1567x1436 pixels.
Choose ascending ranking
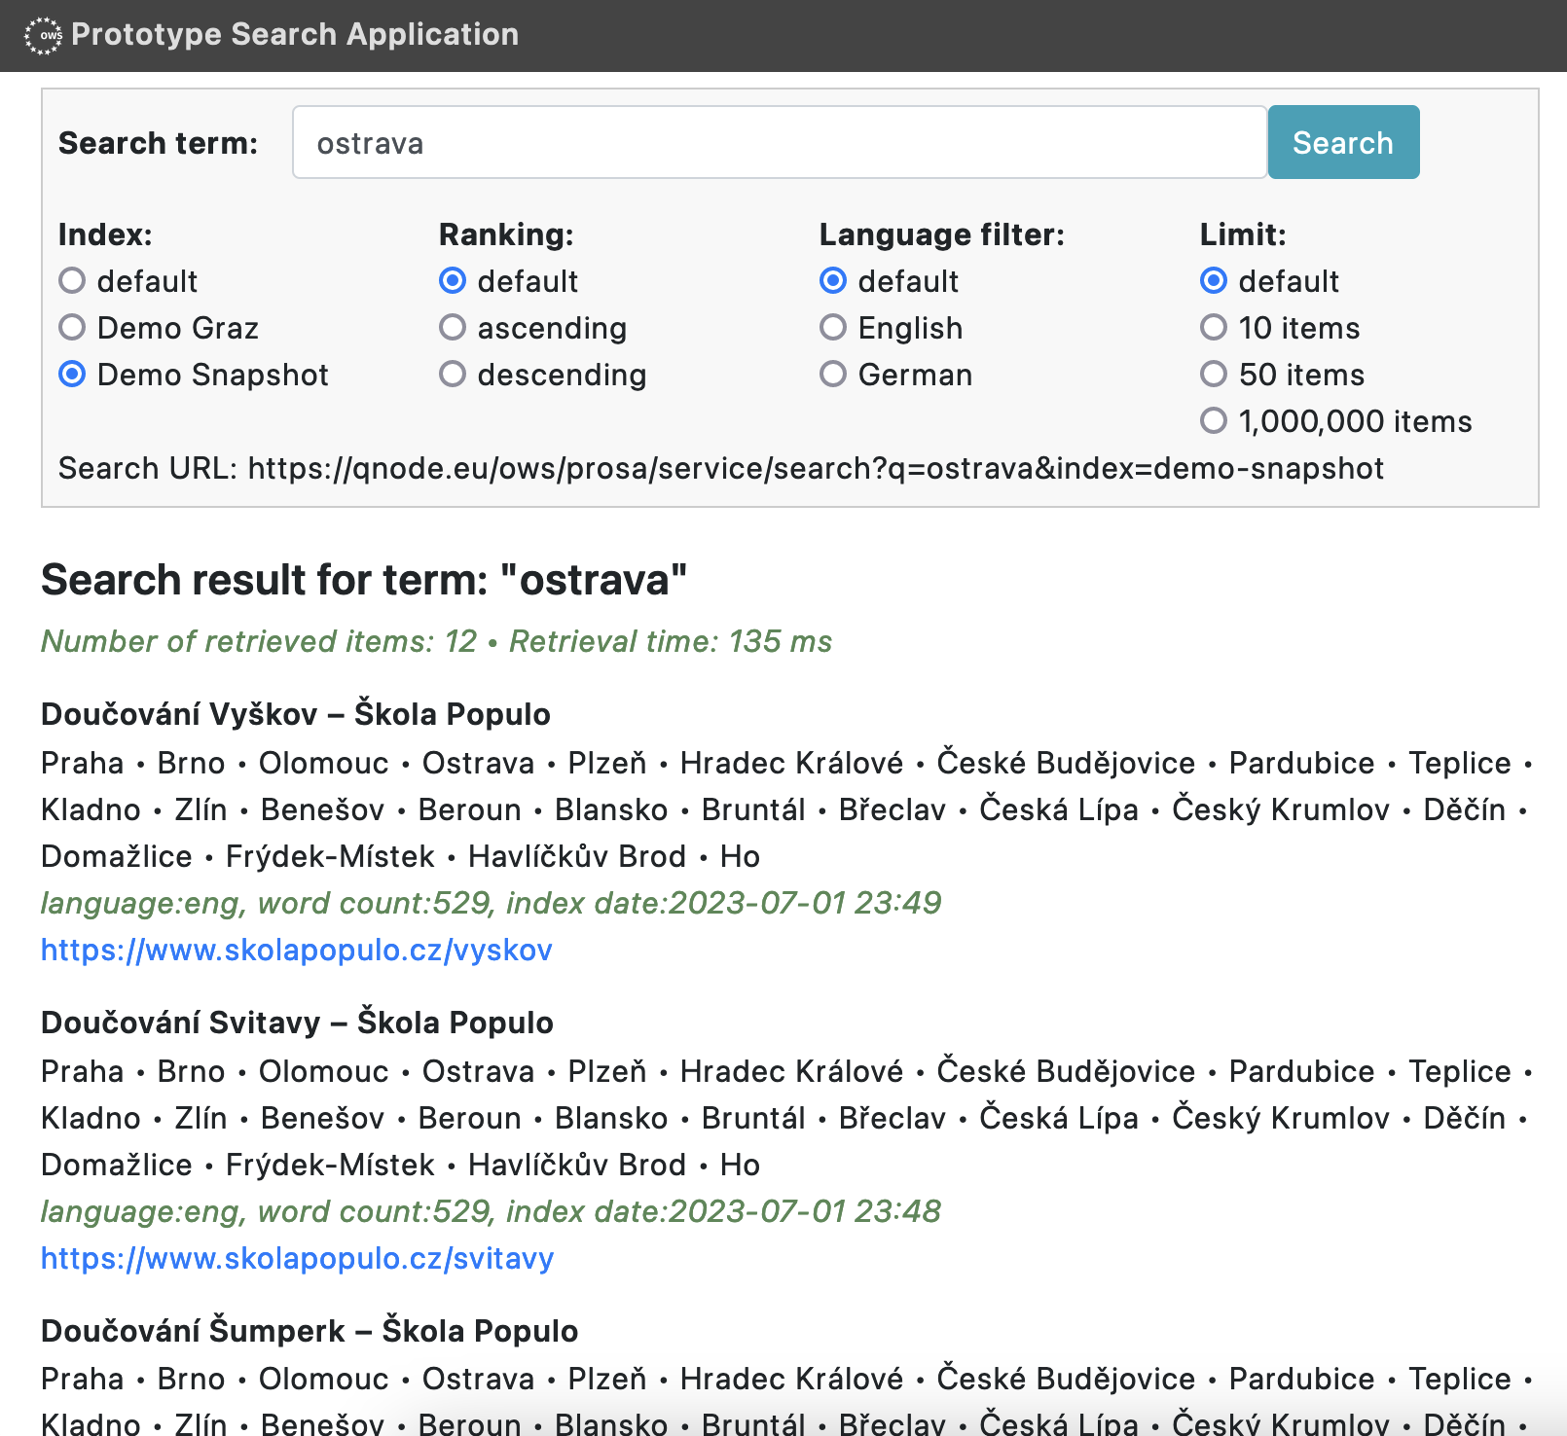pyautogui.click(x=453, y=328)
